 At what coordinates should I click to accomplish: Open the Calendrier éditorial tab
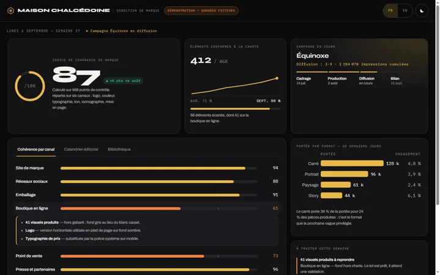tap(81, 149)
